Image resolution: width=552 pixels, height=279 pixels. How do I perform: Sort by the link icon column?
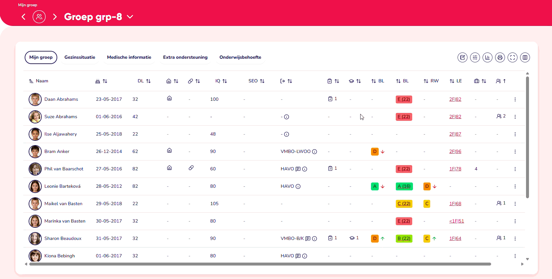[194, 81]
